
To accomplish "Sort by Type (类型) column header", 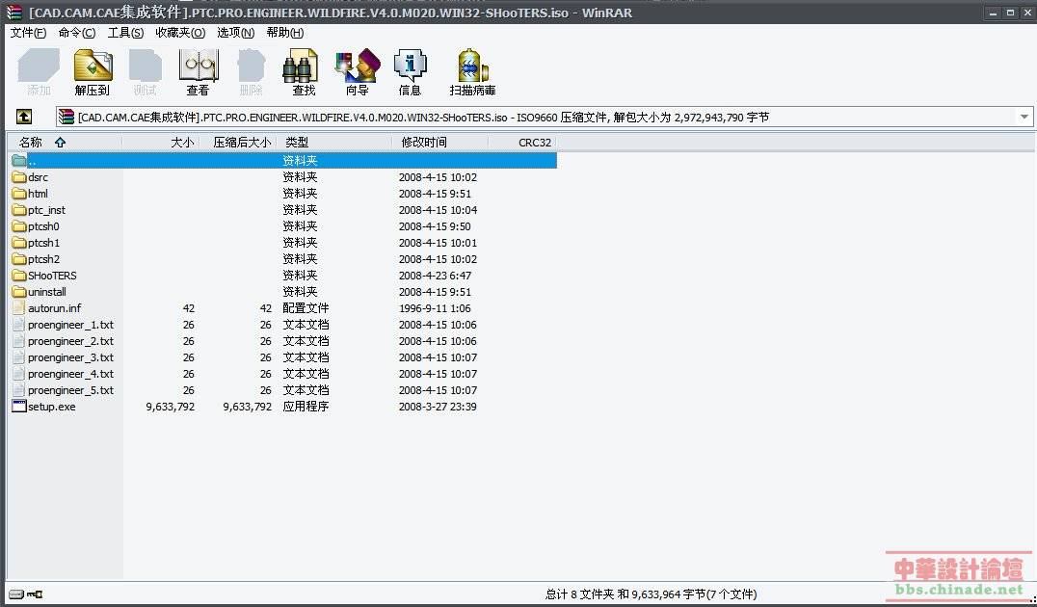I will click(x=334, y=143).
